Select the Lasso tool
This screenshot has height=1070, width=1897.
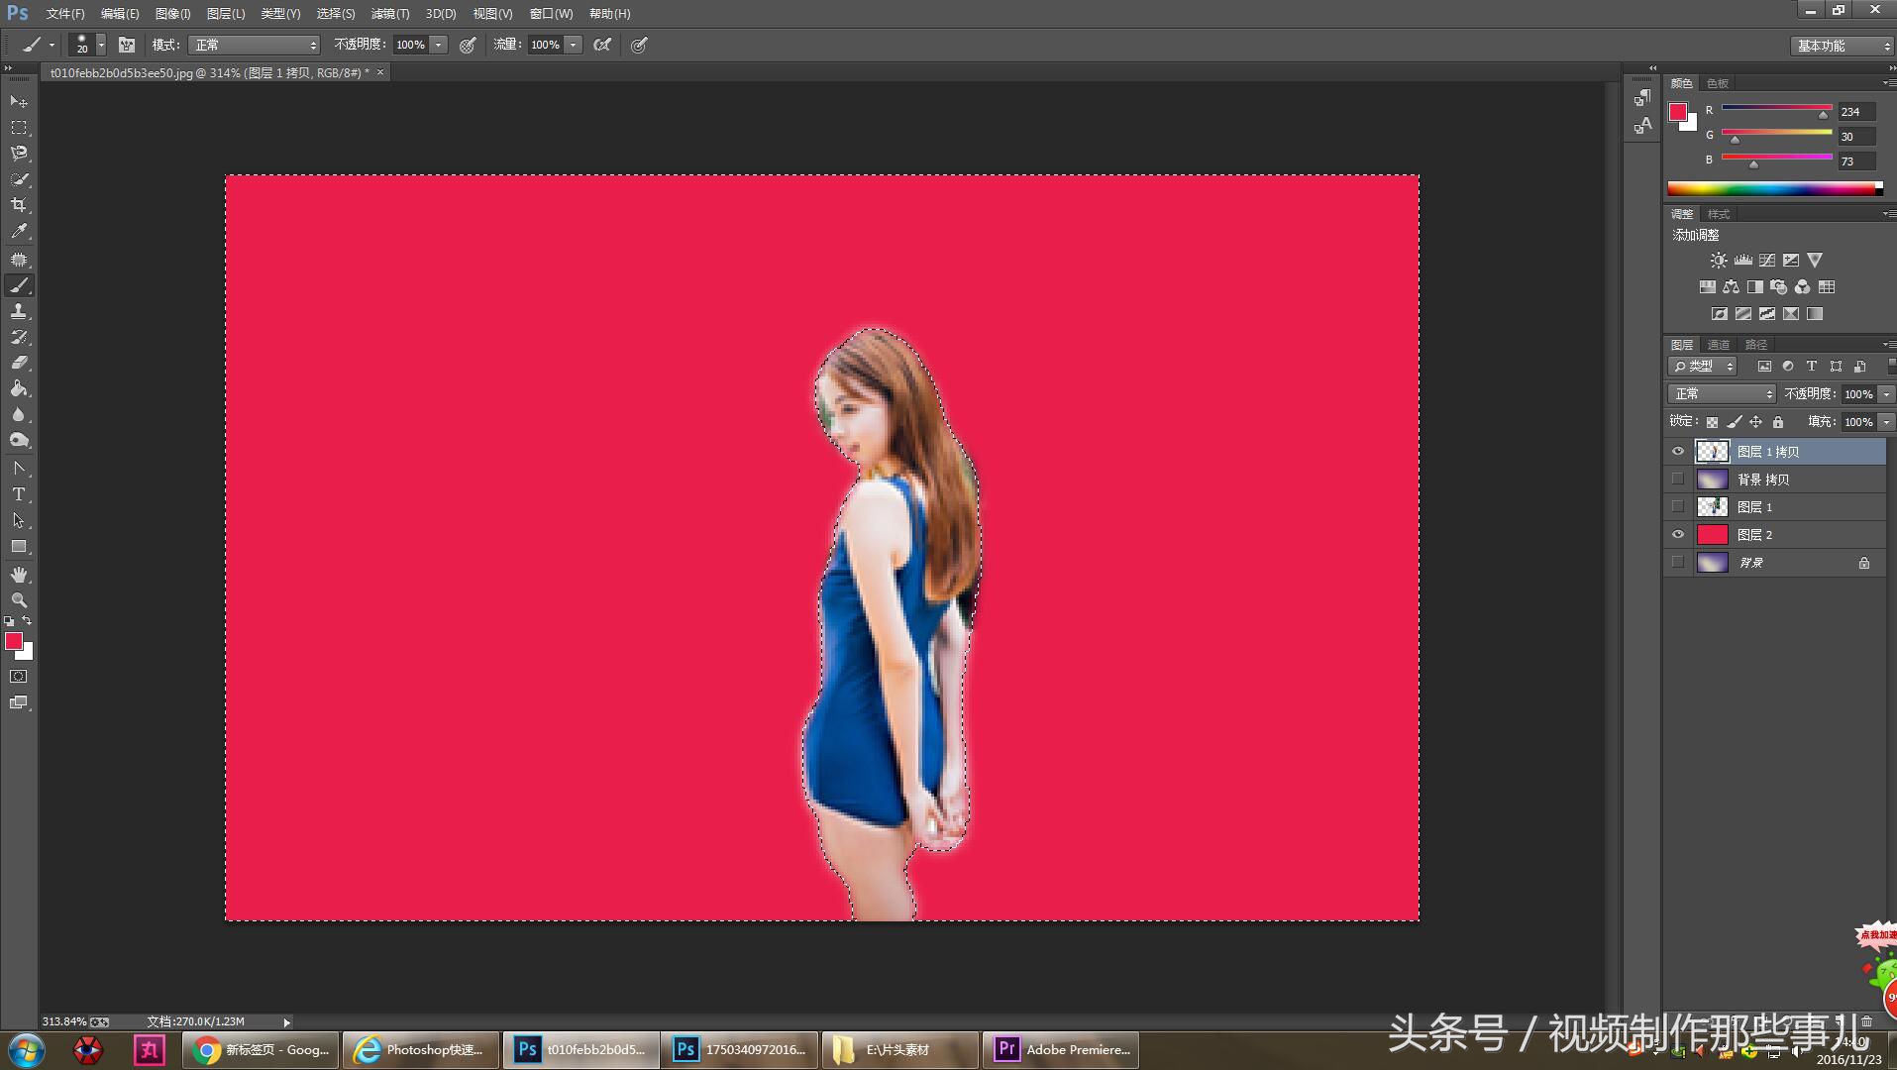[x=19, y=154]
